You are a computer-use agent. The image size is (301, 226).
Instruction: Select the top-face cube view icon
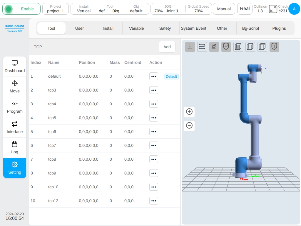(x=262, y=47)
